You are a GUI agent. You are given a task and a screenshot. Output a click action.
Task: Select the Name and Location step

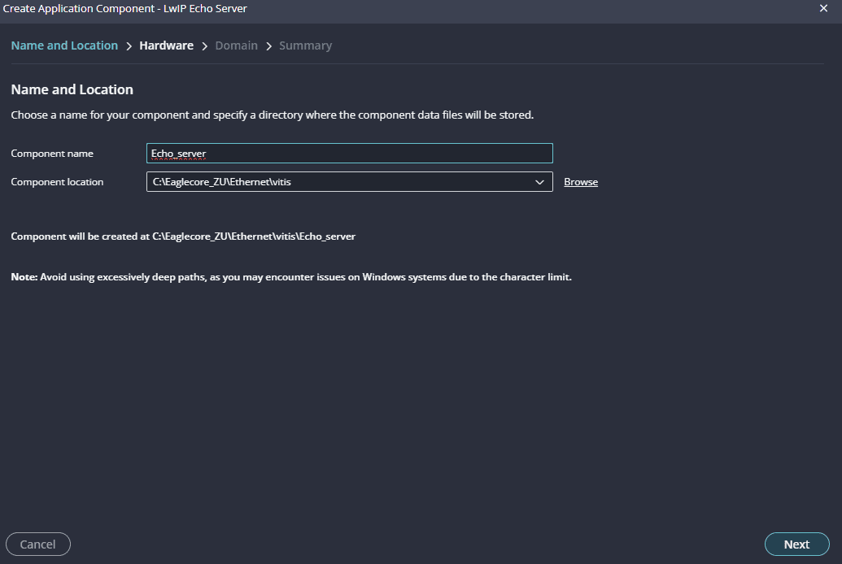64,46
